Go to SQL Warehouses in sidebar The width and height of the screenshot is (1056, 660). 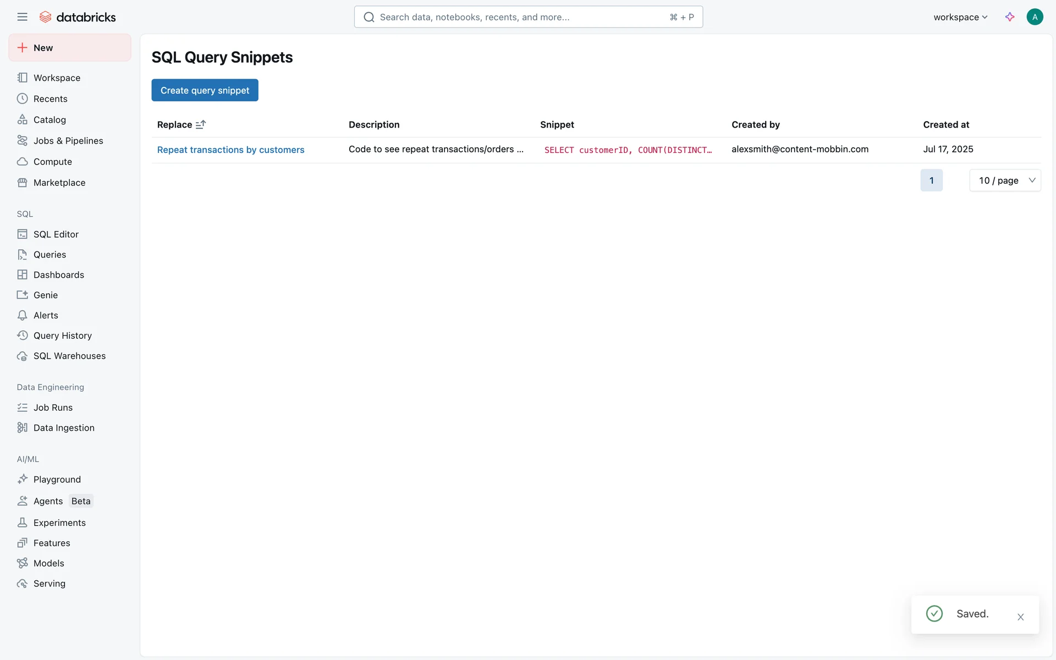point(69,356)
